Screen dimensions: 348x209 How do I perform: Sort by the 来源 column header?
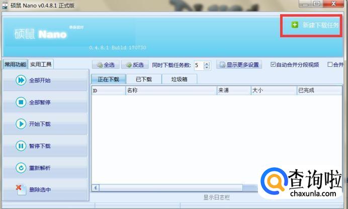coord(234,90)
